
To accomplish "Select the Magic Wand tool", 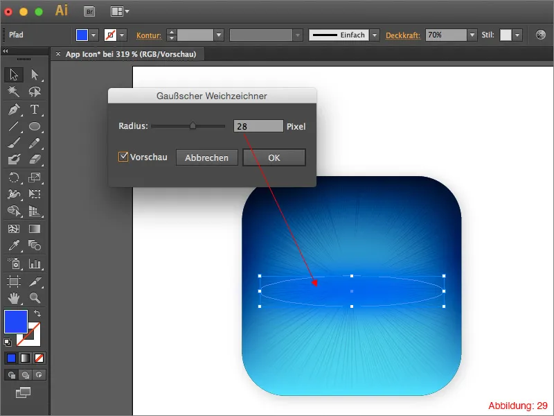I will click(x=14, y=92).
